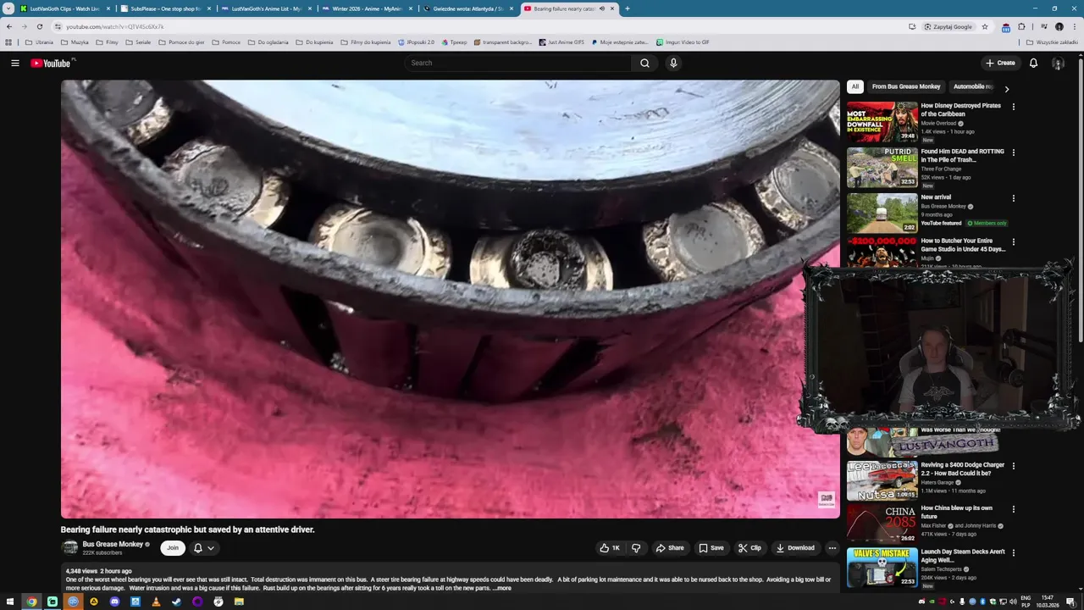Open the Bus Grease Monkey channel name
1084x610 pixels.
113,544
